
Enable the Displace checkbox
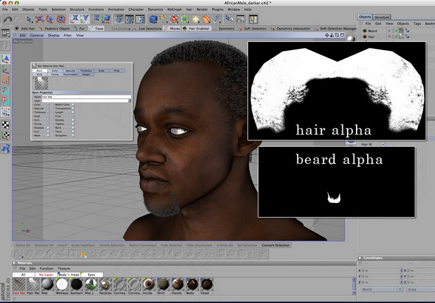click(48, 127)
